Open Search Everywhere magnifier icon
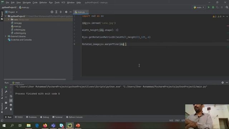Viewport: 229px width, 129px height. pyautogui.click(x=227, y=7)
